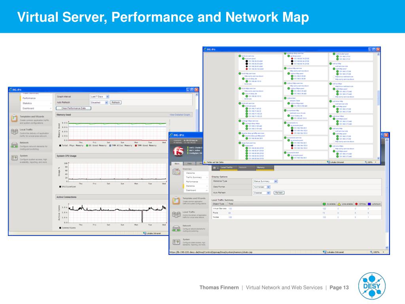The width and height of the screenshot is (405, 304).
Task: Open zoom 100% arrow in network map status bar
Action: tap(376, 162)
